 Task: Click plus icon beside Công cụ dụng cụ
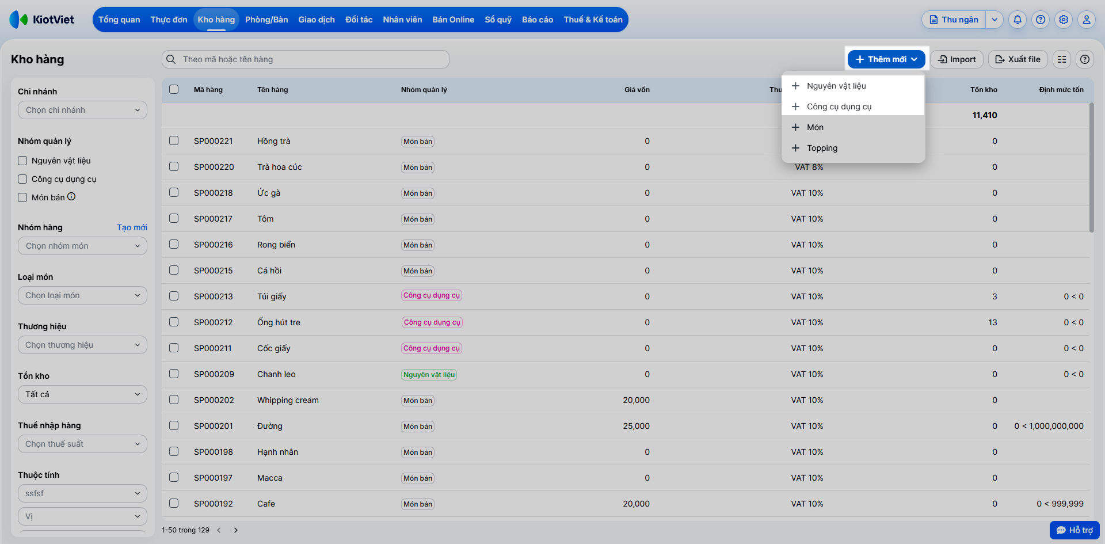(795, 106)
